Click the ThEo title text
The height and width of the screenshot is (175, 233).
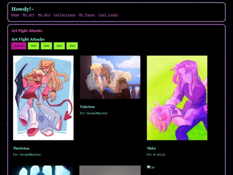tap(151, 148)
